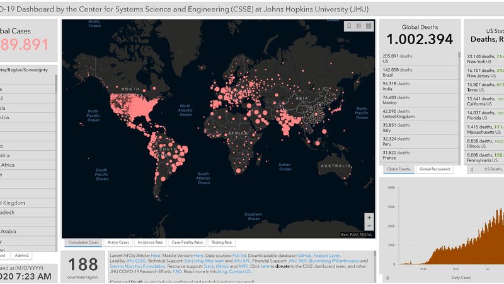The image size is (504, 284).
Task: Switch to the Admin2 tab
Action: pyautogui.click(x=21, y=256)
